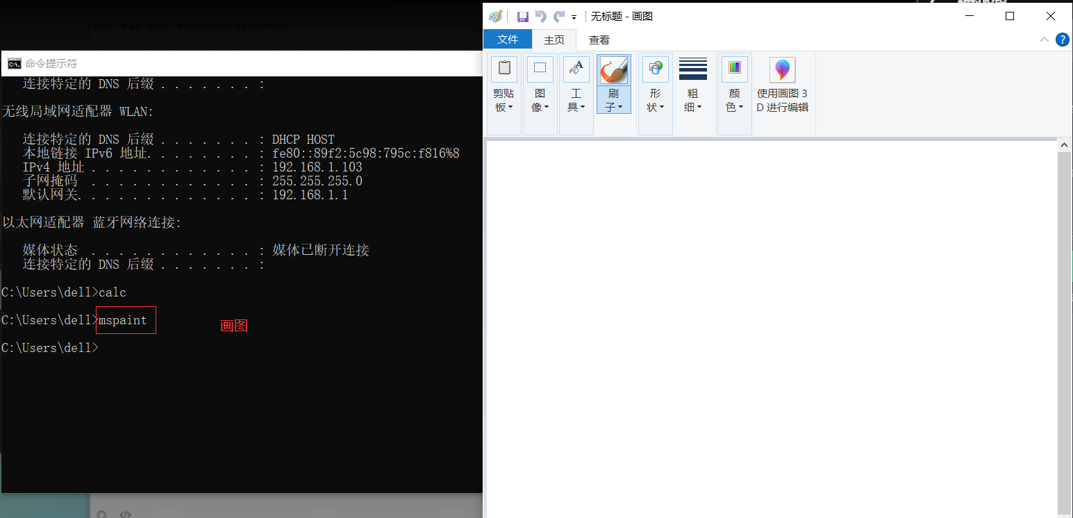Expand the 工具 tools group
The height and width of the screenshot is (518, 1073).
[x=576, y=94]
